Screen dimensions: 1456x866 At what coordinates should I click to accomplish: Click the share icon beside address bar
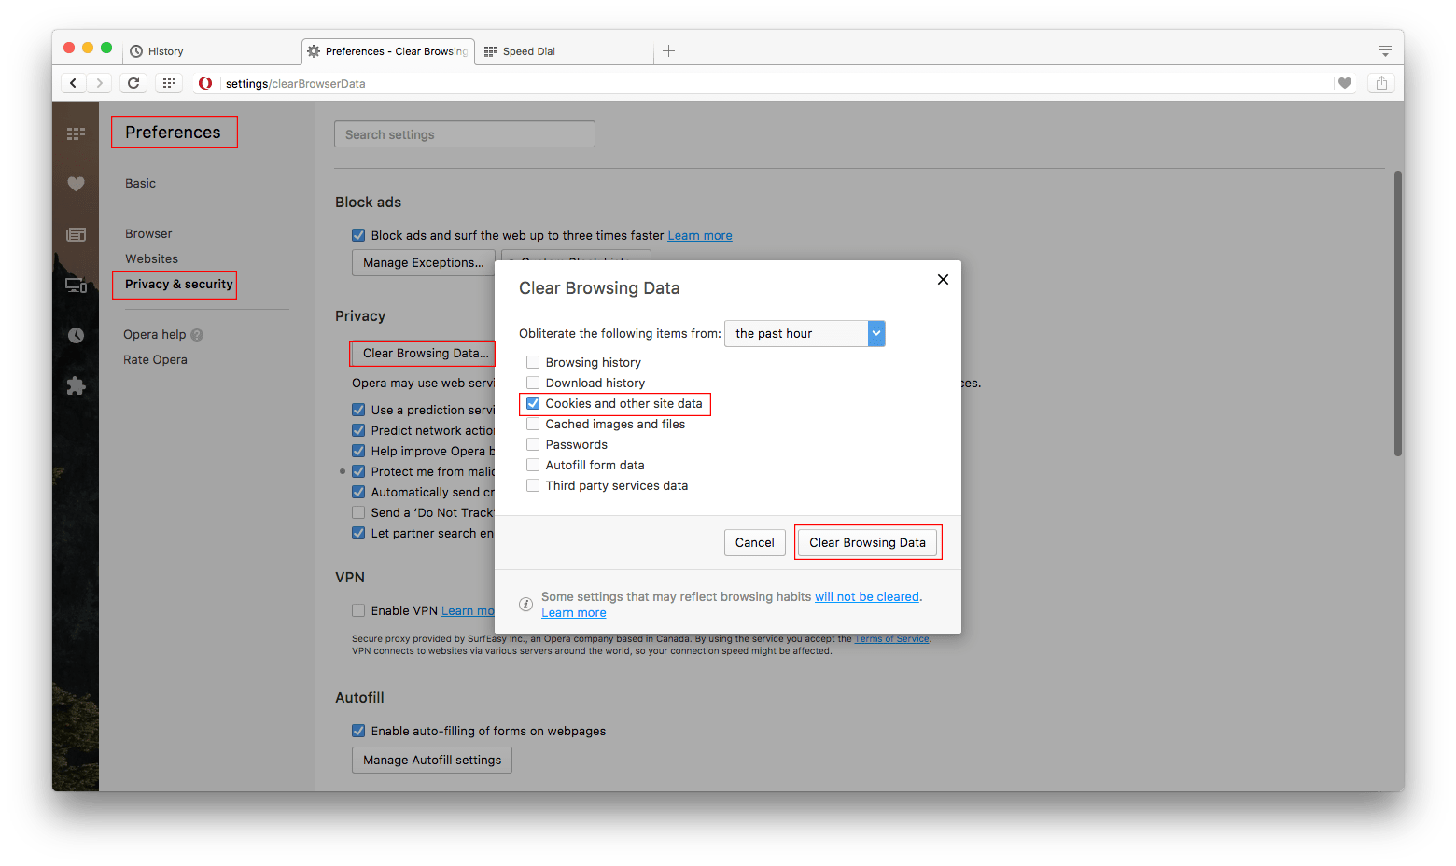tap(1381, 83)
